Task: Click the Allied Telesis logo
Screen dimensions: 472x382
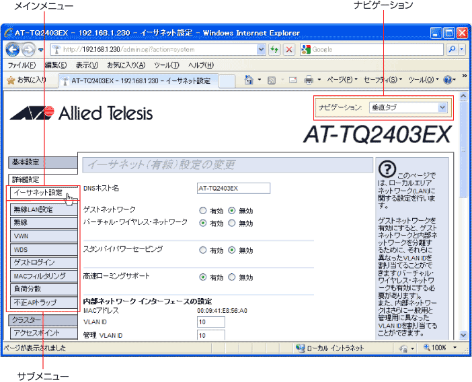Action: (x=81, y=113)
